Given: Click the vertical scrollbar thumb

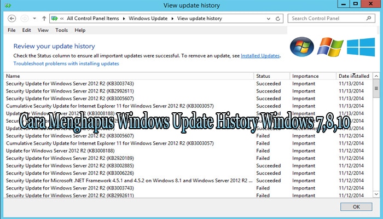Looking at the screenshot, I should click(376, 89).
